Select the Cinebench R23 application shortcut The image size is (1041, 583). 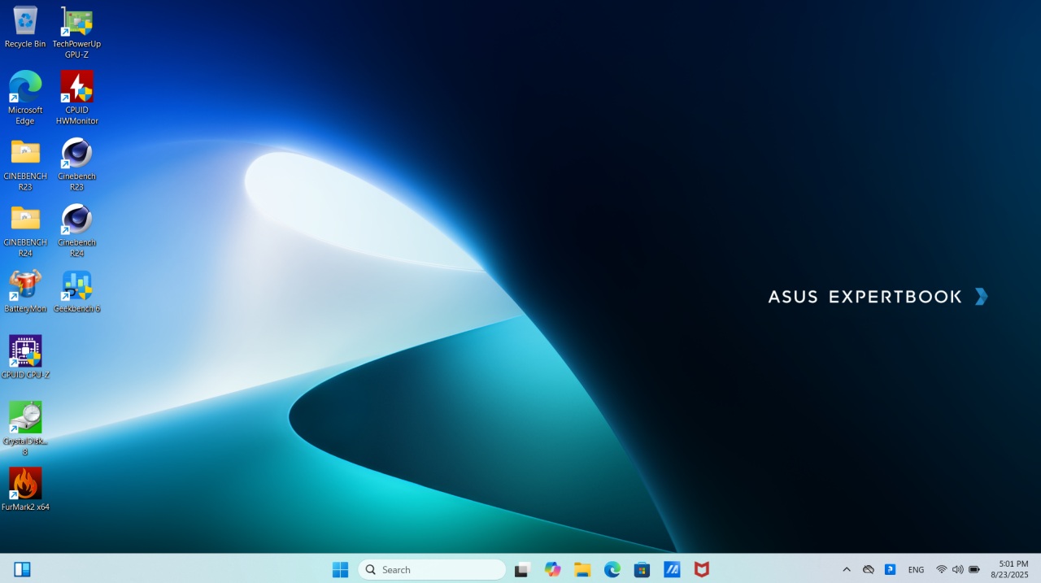[x=76, y=154]
